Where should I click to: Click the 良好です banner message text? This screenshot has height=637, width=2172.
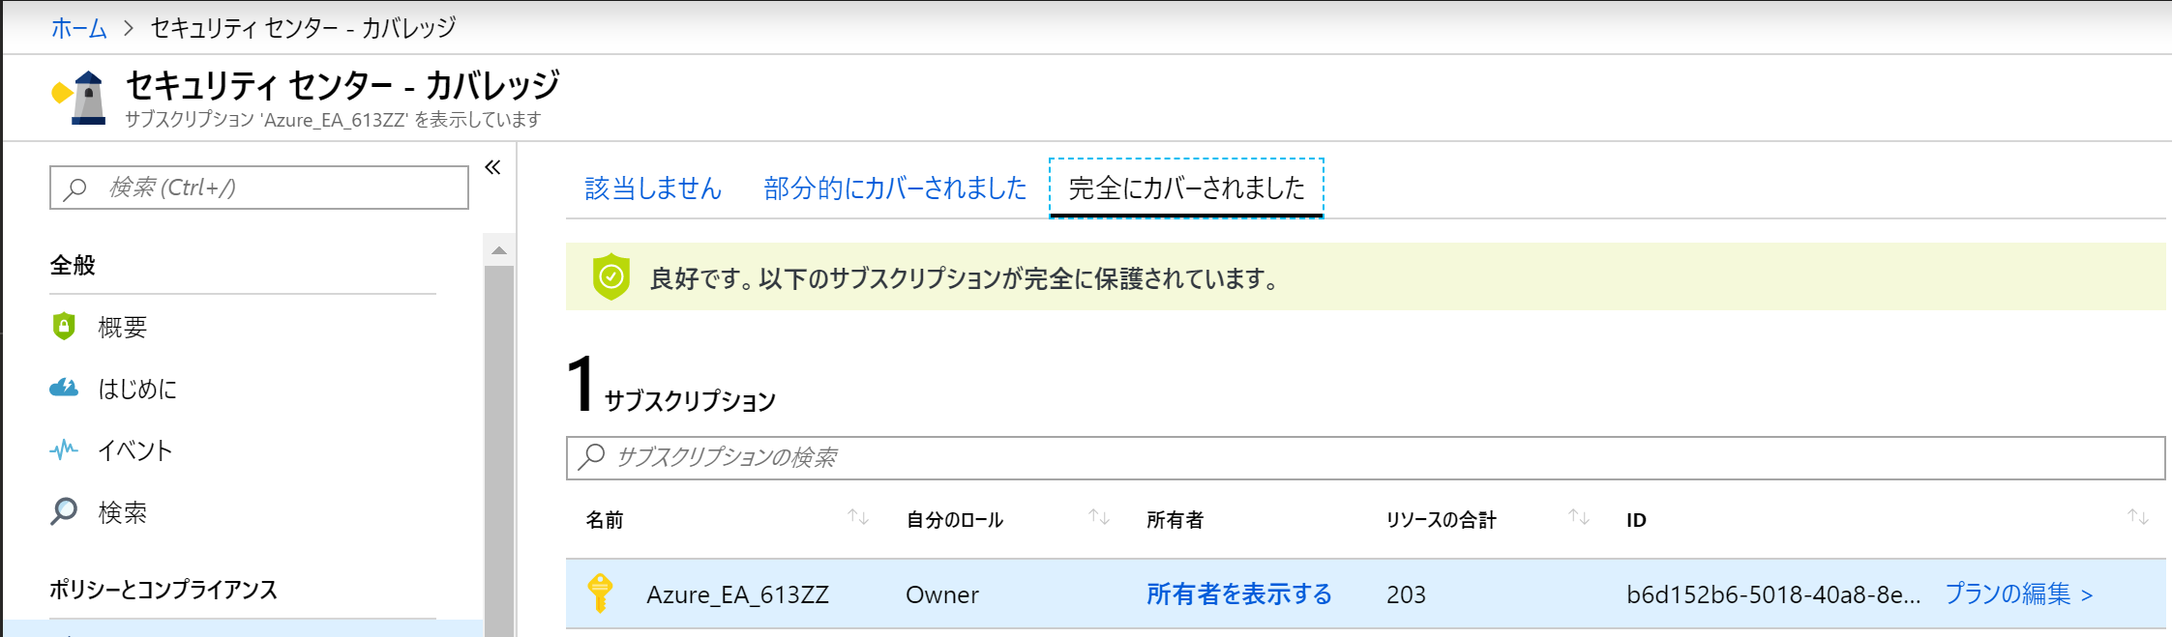(966, 278)
